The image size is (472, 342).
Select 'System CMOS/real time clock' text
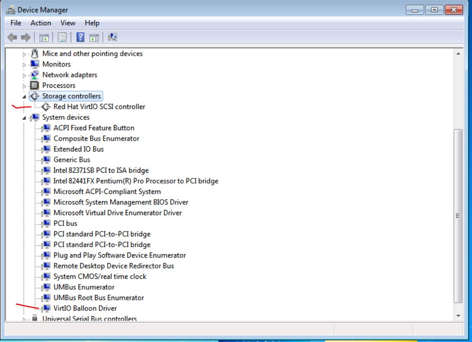(100, 276)
